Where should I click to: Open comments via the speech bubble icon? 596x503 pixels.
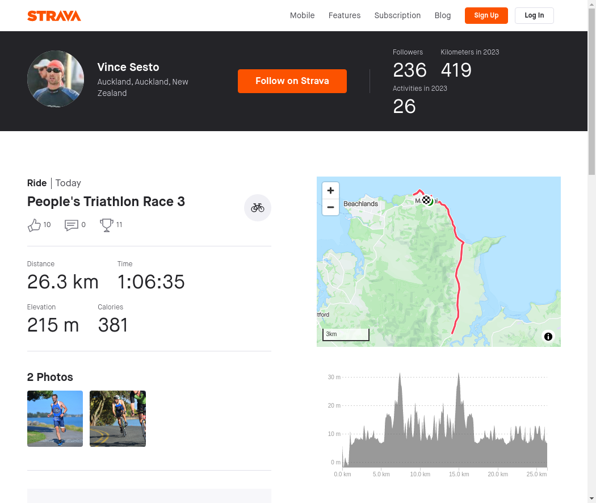(72, 225)
